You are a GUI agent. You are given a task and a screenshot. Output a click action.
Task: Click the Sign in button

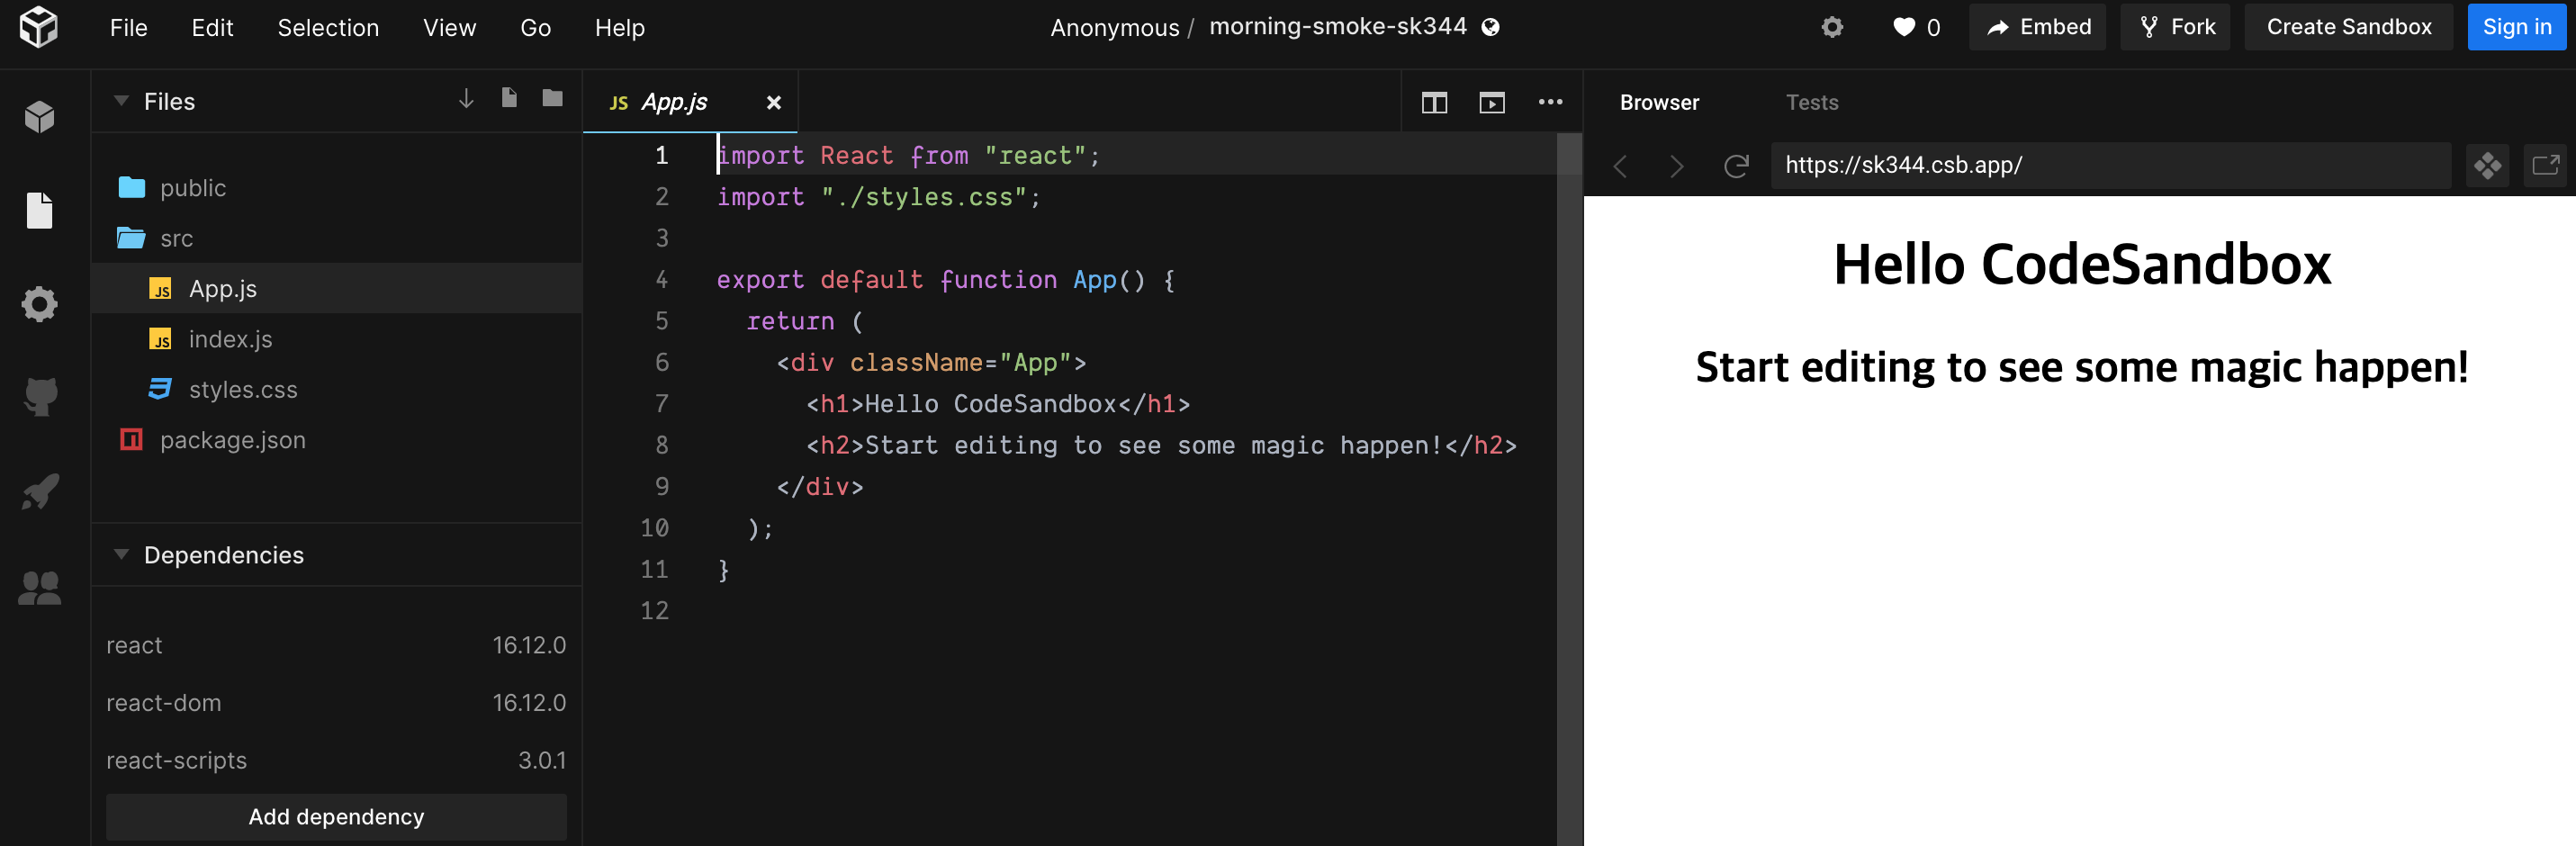(2516, 27)
